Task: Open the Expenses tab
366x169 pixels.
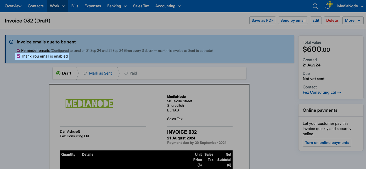Action: 93,6
